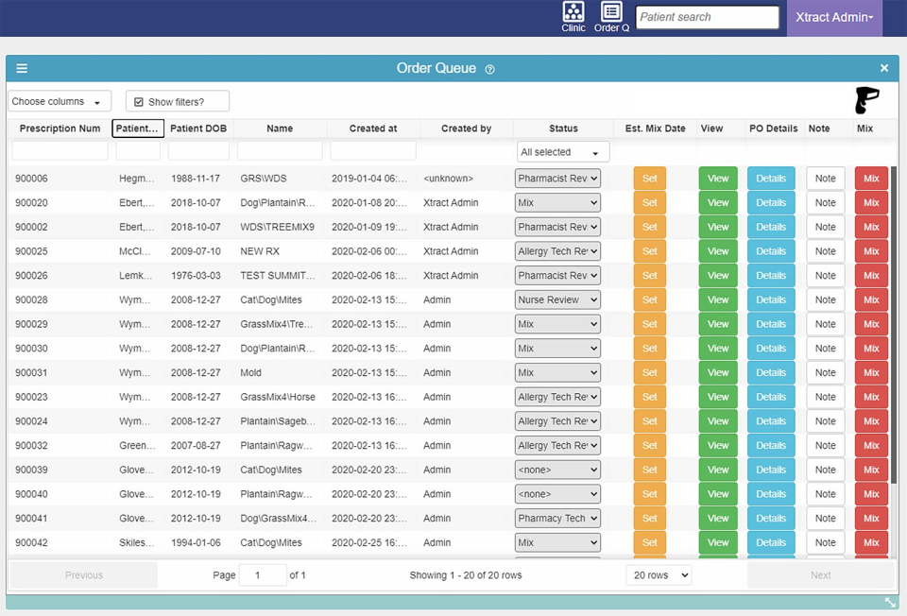The height and width of the screenshot is (616, 907).
Task: Open the Choose columns dropdown
Action: coord(59,101)
